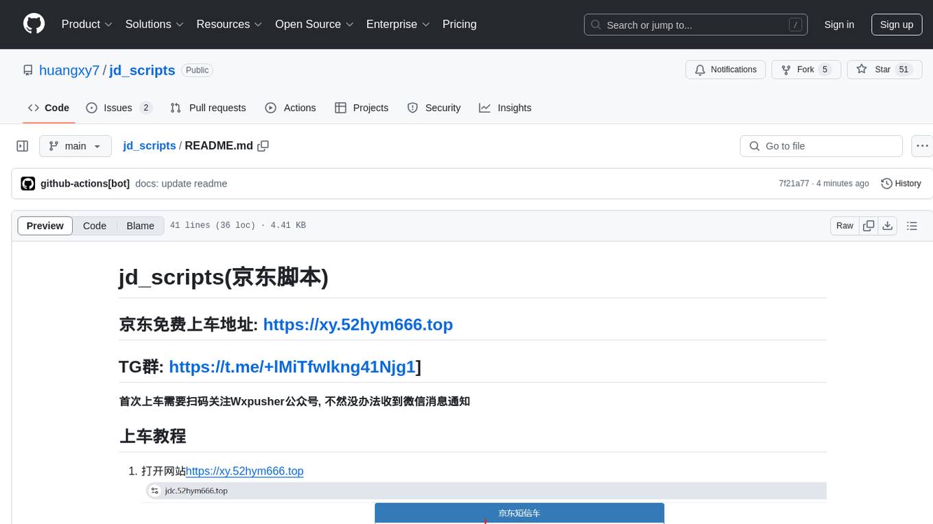The image size is (933, 524).
Task: Copy the README.md file path
Action: click(x=263, y=145)
